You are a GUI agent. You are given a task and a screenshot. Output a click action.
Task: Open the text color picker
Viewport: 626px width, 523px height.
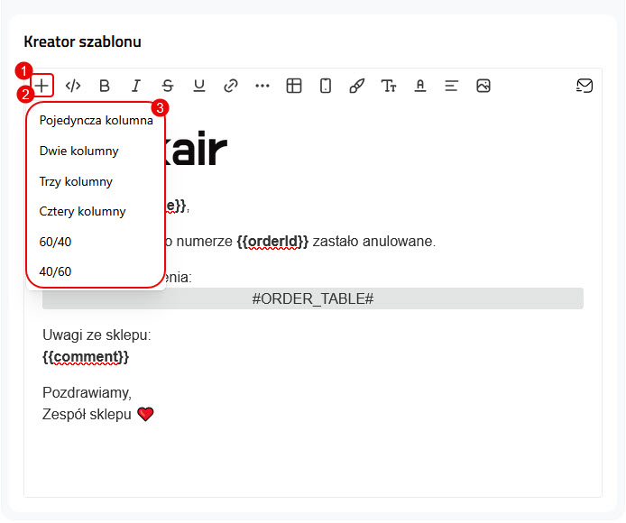coord(420,86)
